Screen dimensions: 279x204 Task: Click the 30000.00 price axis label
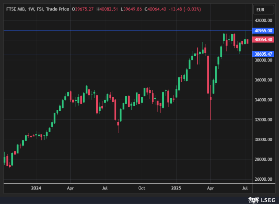(x=264, y=140)
